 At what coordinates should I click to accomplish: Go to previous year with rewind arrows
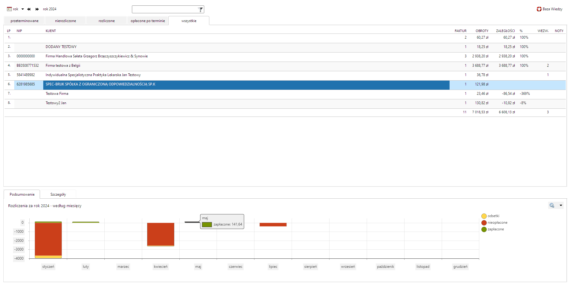[29, 9]
